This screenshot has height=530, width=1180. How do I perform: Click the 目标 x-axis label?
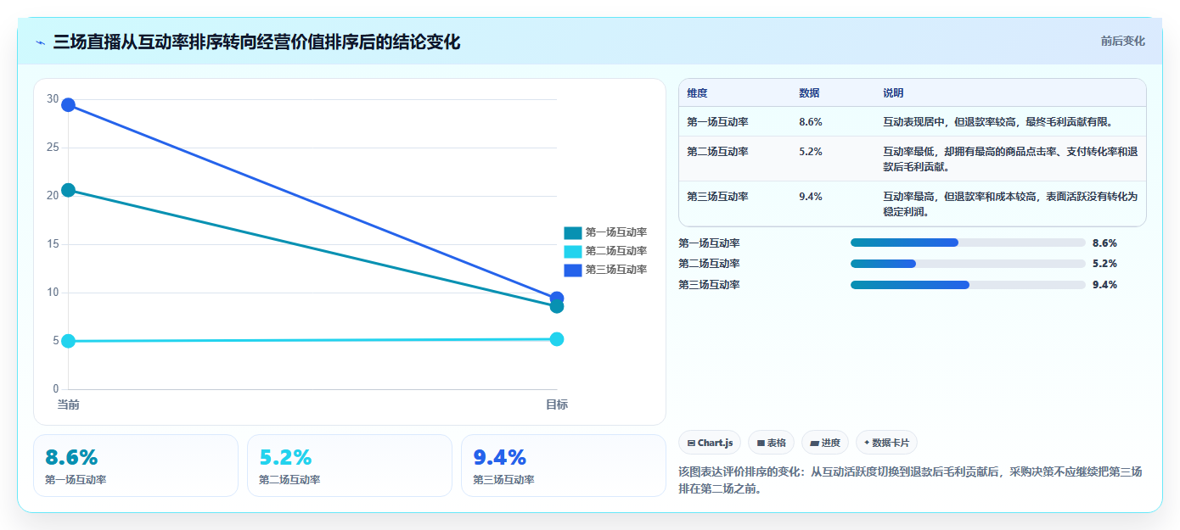pos(557,404)
